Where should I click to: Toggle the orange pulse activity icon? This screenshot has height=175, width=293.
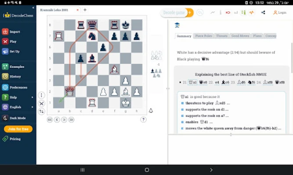(251, 12)
